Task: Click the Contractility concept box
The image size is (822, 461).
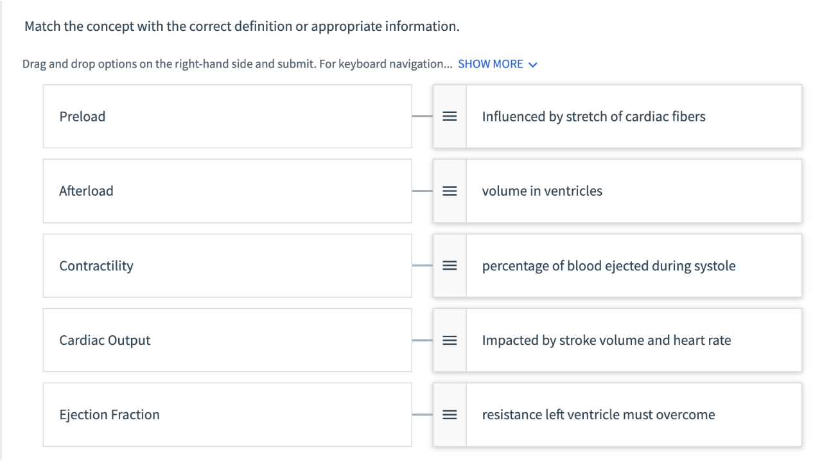Action: (227, 265)
